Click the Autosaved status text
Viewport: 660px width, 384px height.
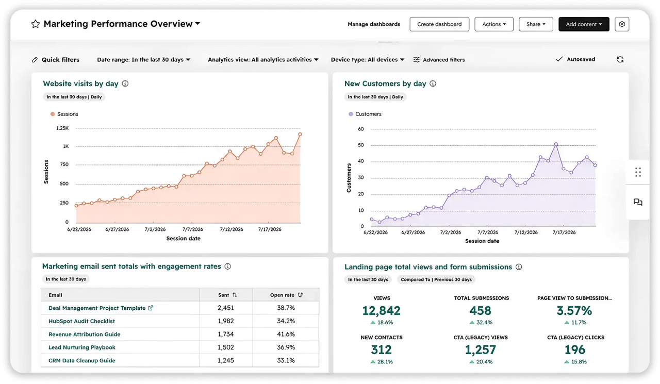coord(581,60)
